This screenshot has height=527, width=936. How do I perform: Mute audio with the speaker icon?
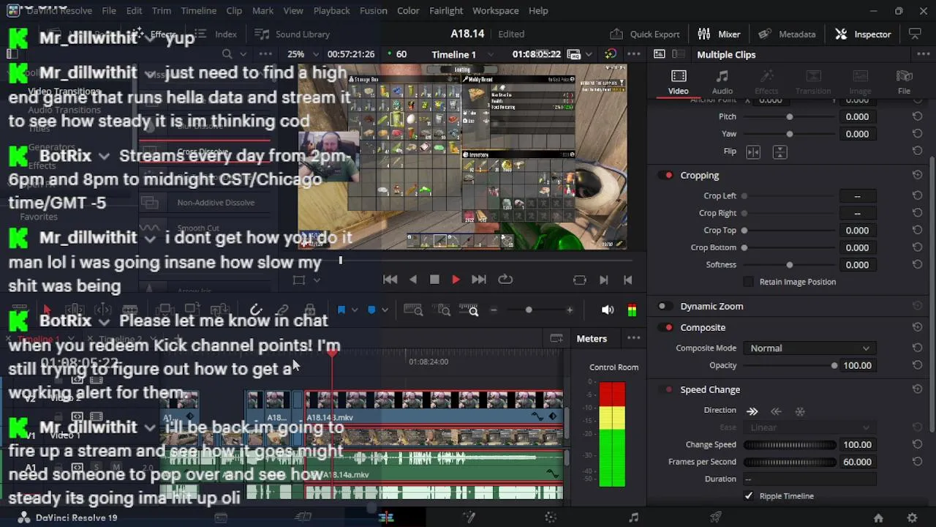click(x=608, y=310)
